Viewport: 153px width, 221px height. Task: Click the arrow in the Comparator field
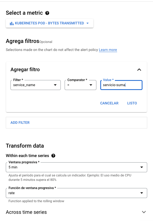pyautogui.click(x=91, y=85)
